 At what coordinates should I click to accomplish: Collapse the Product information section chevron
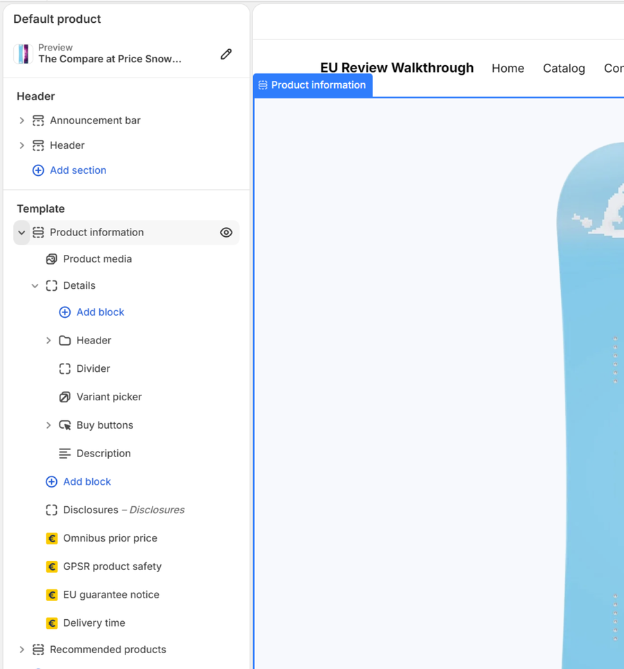(x=21, y=233)
